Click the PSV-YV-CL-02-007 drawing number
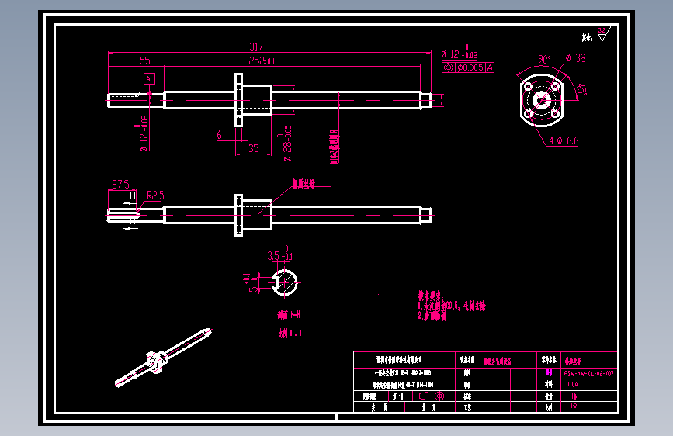 589,373
